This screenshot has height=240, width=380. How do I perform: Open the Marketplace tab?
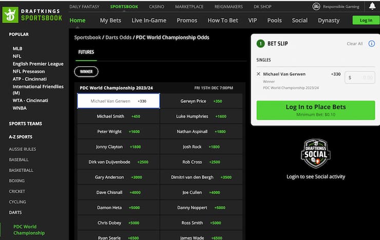(189, 7)
